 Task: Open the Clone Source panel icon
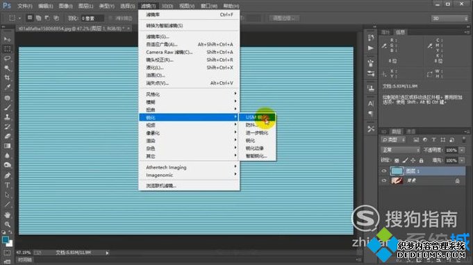point(371,89)
